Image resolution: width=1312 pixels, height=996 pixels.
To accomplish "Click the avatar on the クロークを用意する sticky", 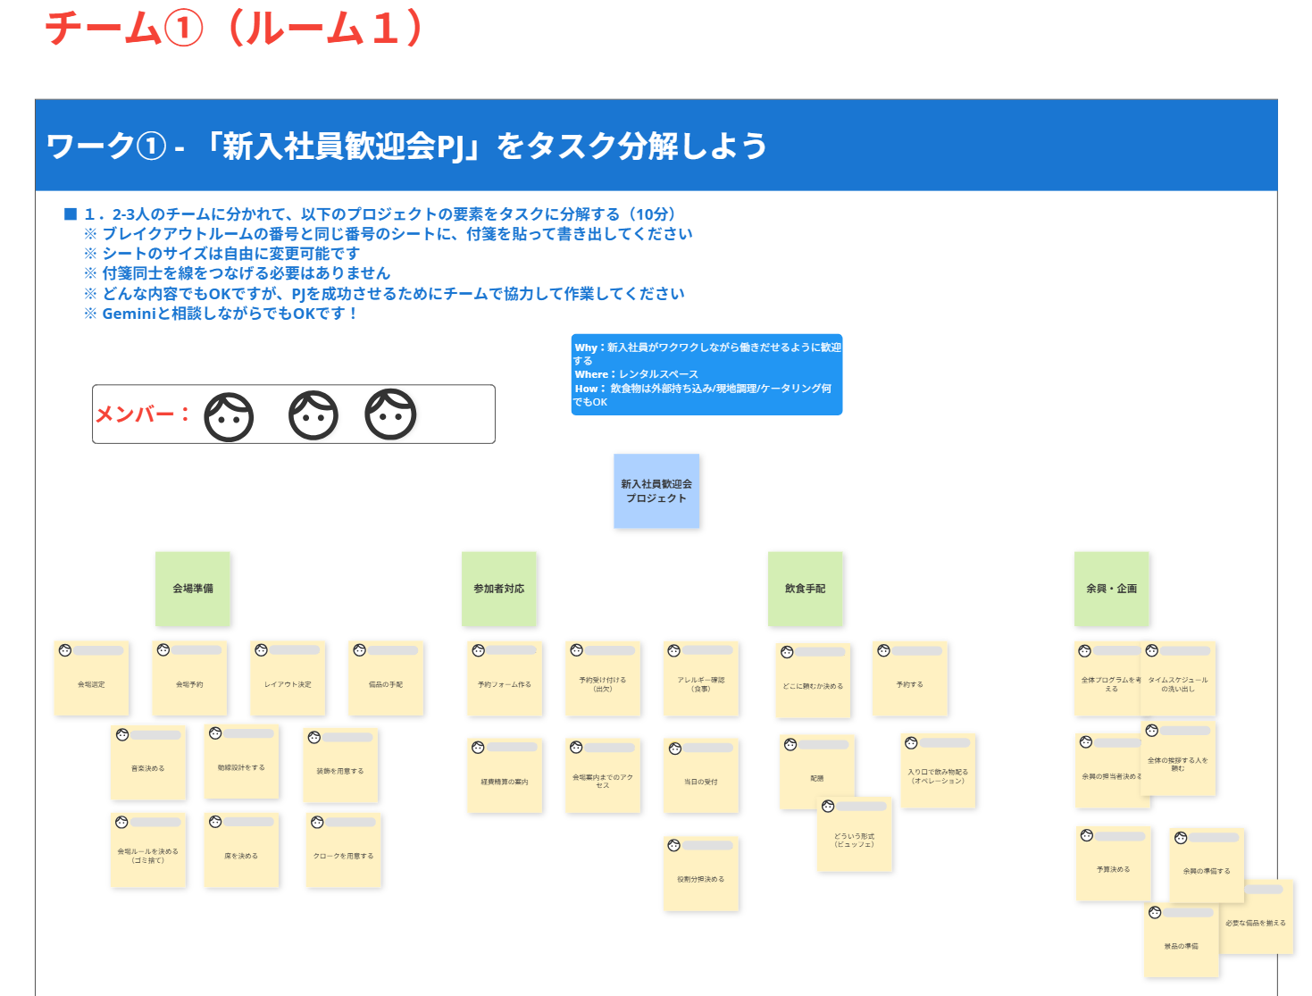I will 317,822.
